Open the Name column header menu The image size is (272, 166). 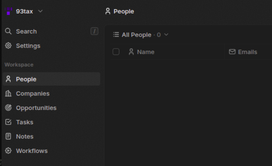pos(146,52)
